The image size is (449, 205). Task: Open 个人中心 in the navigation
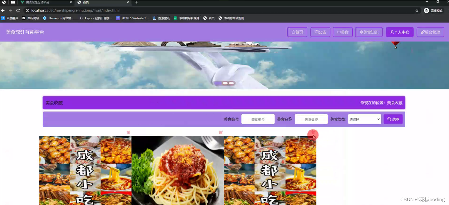(400, 32)
